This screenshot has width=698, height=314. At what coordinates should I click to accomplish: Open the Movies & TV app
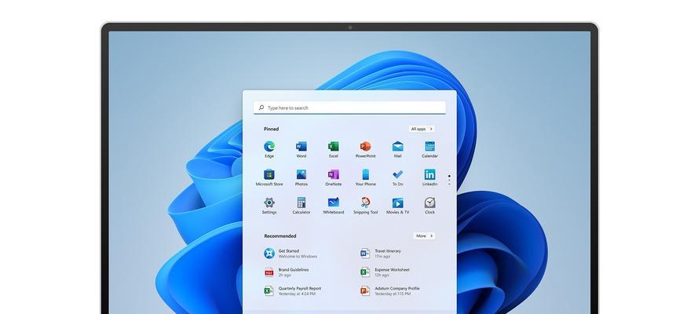[x=397, y=206]
